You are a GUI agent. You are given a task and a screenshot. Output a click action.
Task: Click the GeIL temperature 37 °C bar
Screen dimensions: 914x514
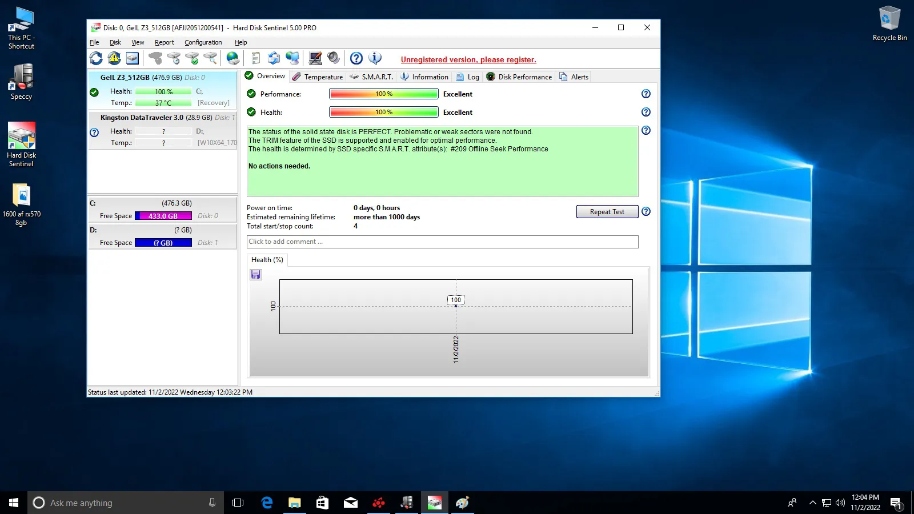(x=163, y=103)
